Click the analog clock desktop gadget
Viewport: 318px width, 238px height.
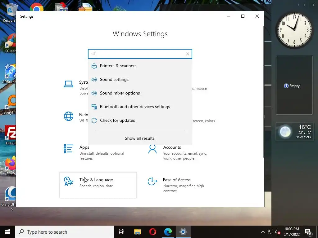(294, 30)
